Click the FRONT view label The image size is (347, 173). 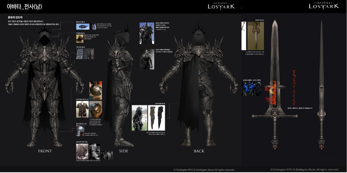pos(45,151)
